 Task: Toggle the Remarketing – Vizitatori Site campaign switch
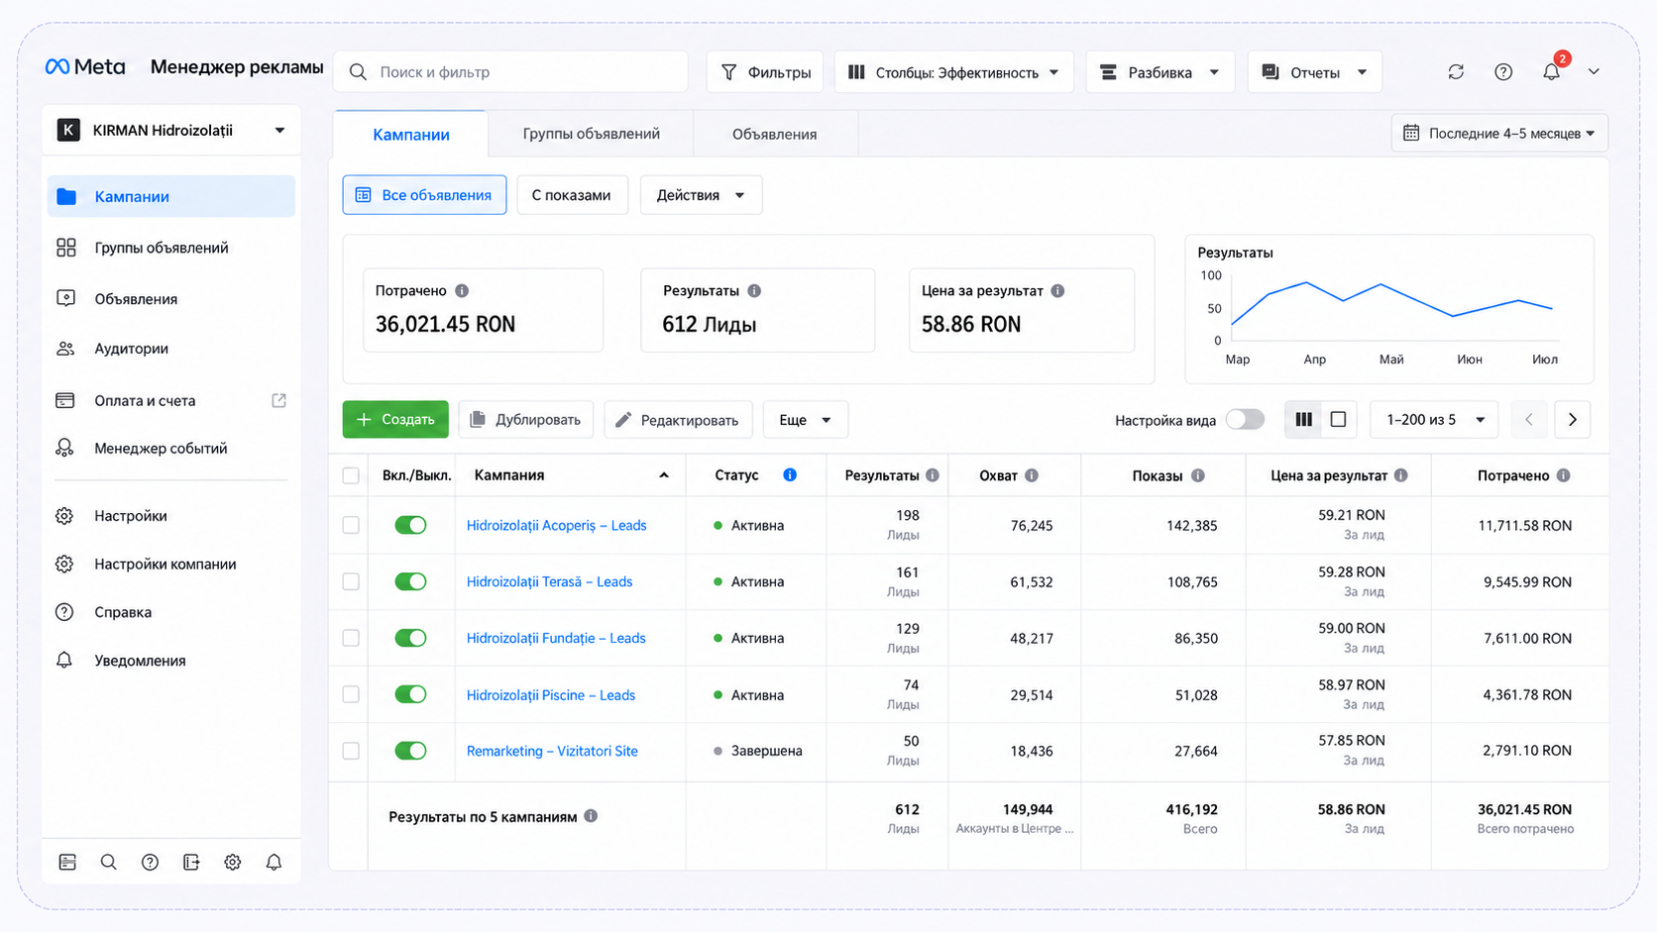click(410, 751)
